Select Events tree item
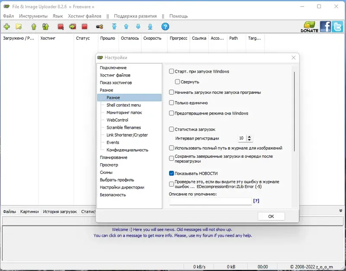346x271 pixels. tap(113, 143)
